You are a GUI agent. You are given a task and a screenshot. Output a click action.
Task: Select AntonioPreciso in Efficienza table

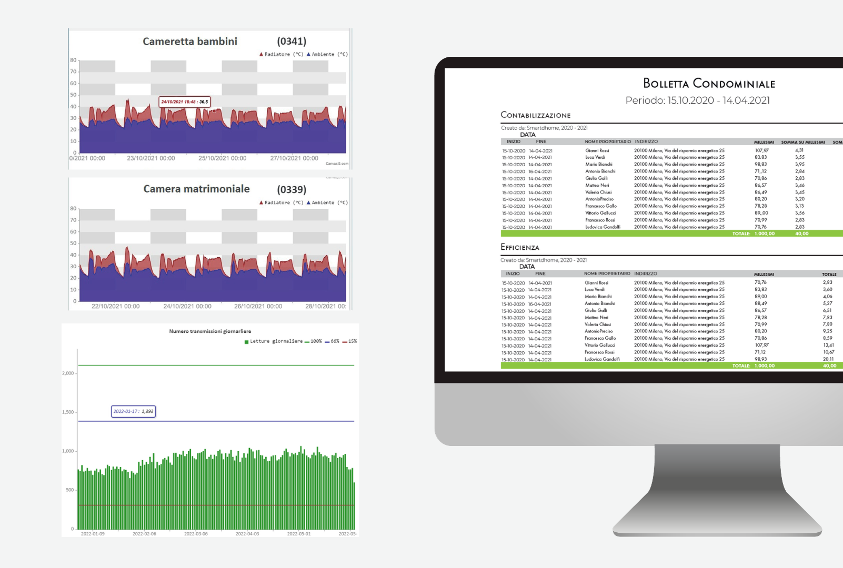point(599,331)
